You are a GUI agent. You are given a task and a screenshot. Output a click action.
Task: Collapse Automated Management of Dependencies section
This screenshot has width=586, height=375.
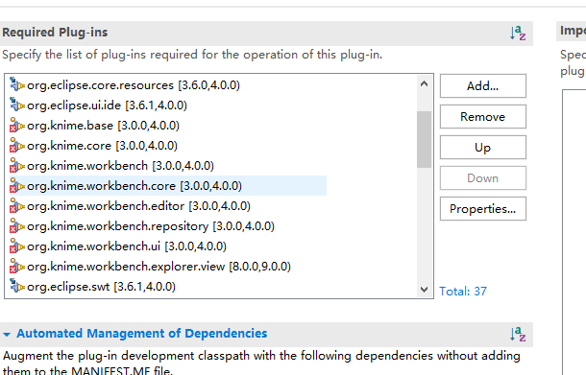click(x=7, y=335)
